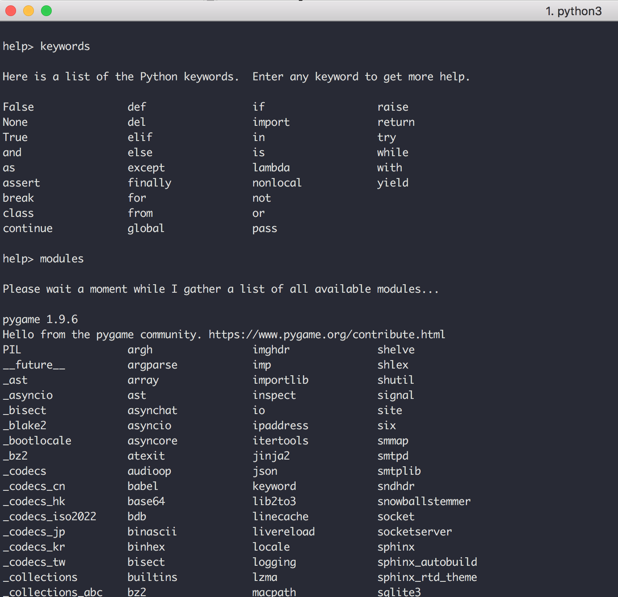
Task: Click the 'help> modules' prompt line
Action: tap(43, 259)
